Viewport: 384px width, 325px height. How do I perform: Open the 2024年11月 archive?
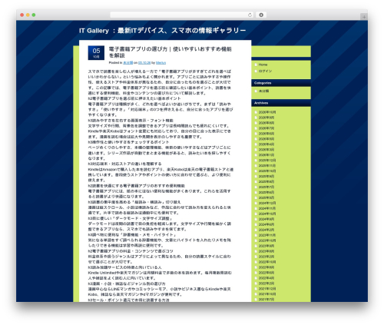[x=267, y=208]
